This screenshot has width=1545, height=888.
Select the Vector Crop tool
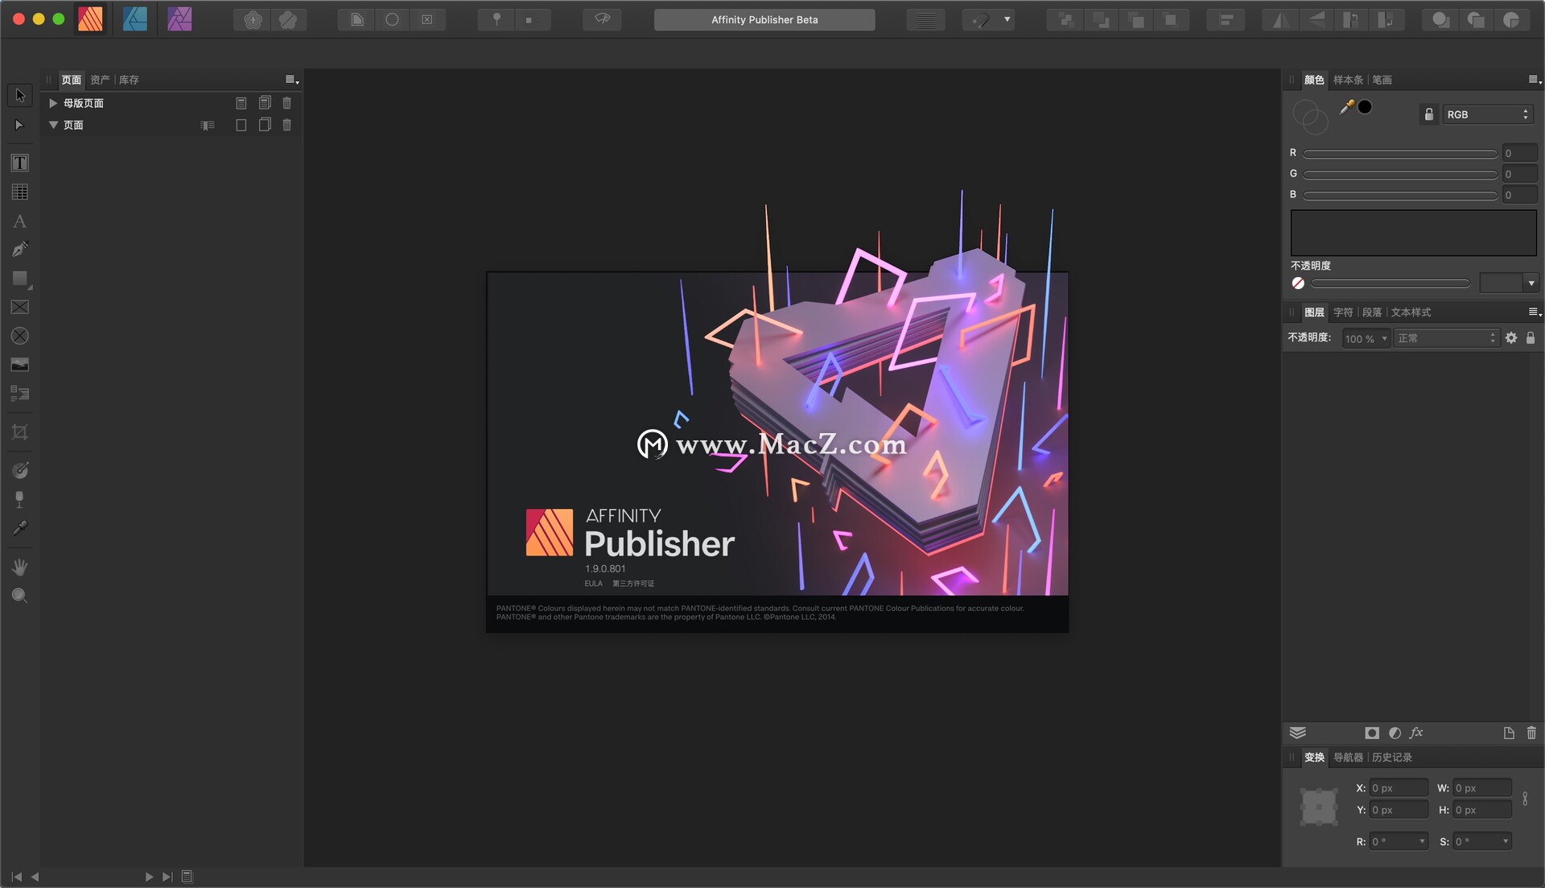click(x=20, y=432)
